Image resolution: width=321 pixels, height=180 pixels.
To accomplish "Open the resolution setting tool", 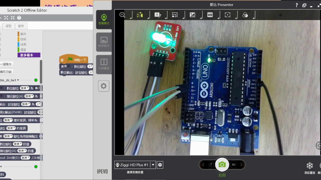I will [175, 15].
